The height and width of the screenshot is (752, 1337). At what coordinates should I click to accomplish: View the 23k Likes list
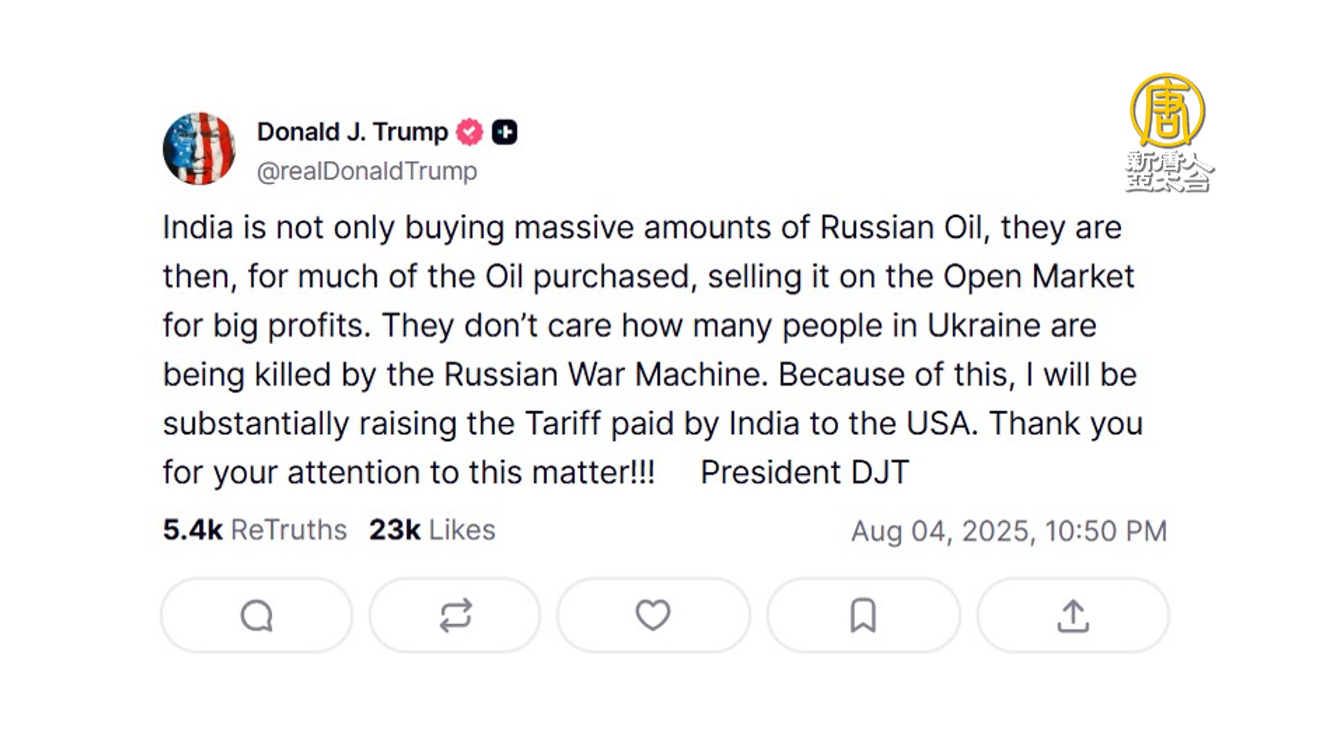(x=432, y=530)
